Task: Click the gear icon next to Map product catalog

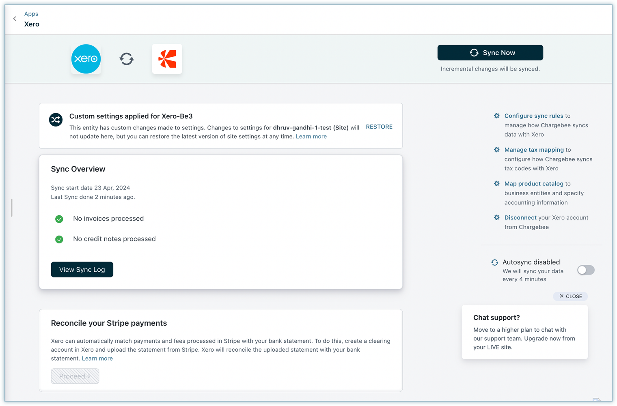Action: [496, 184]
